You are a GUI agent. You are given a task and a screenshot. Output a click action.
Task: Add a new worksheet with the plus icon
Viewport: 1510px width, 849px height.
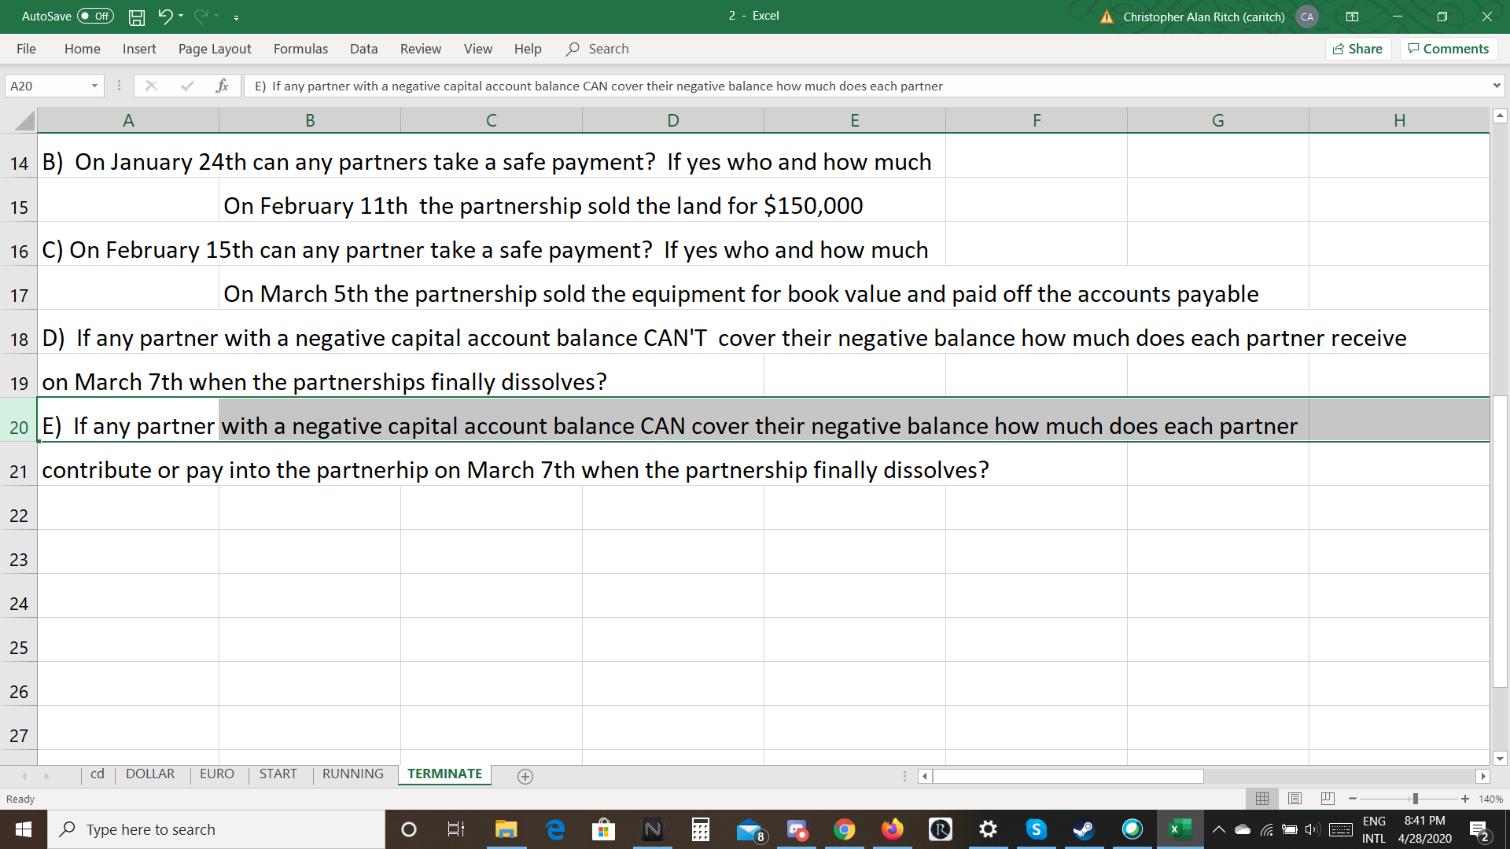[x=525, y=776]
